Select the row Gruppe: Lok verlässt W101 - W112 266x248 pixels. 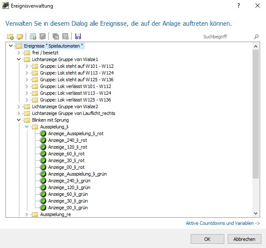coord(76,86)
